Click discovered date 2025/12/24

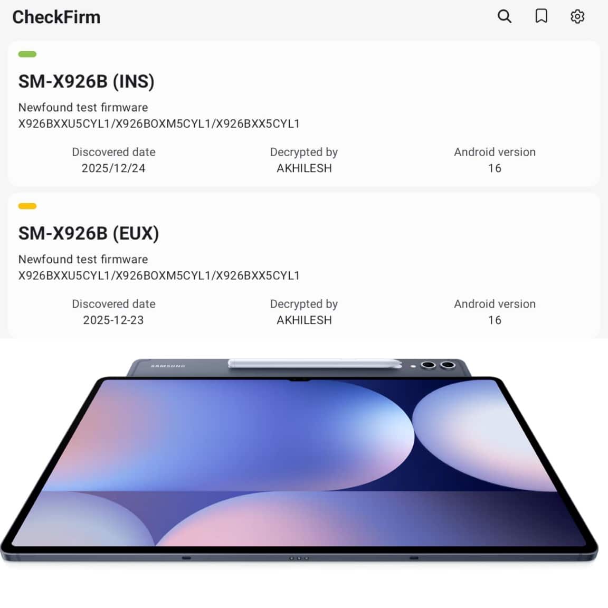point(113,168)
